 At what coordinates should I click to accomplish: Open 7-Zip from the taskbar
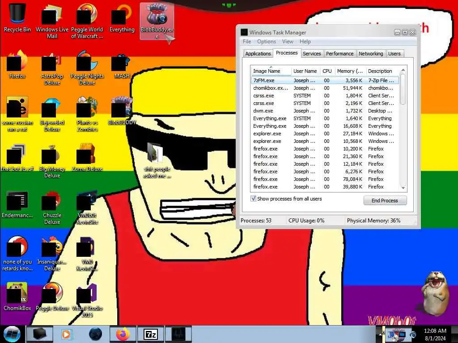point(151,334)
